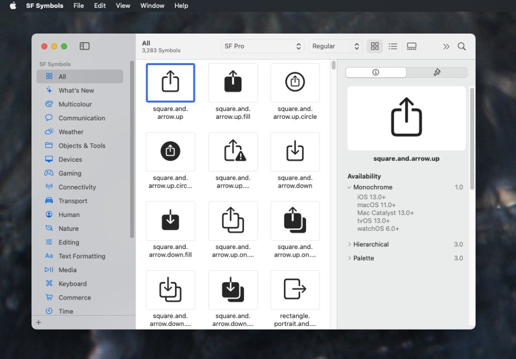
Task: Open the Connectivity category
Action: (80, 187)
